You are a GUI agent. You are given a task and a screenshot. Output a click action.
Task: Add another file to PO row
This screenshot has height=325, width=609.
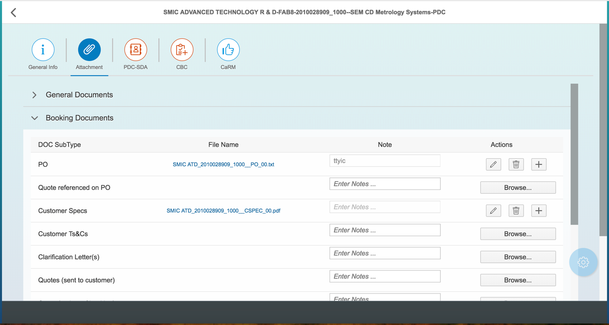point(539,165)
